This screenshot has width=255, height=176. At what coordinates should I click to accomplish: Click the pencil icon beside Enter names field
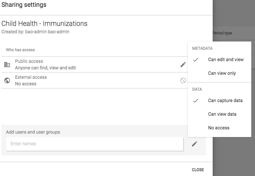(x=195, y=144)
